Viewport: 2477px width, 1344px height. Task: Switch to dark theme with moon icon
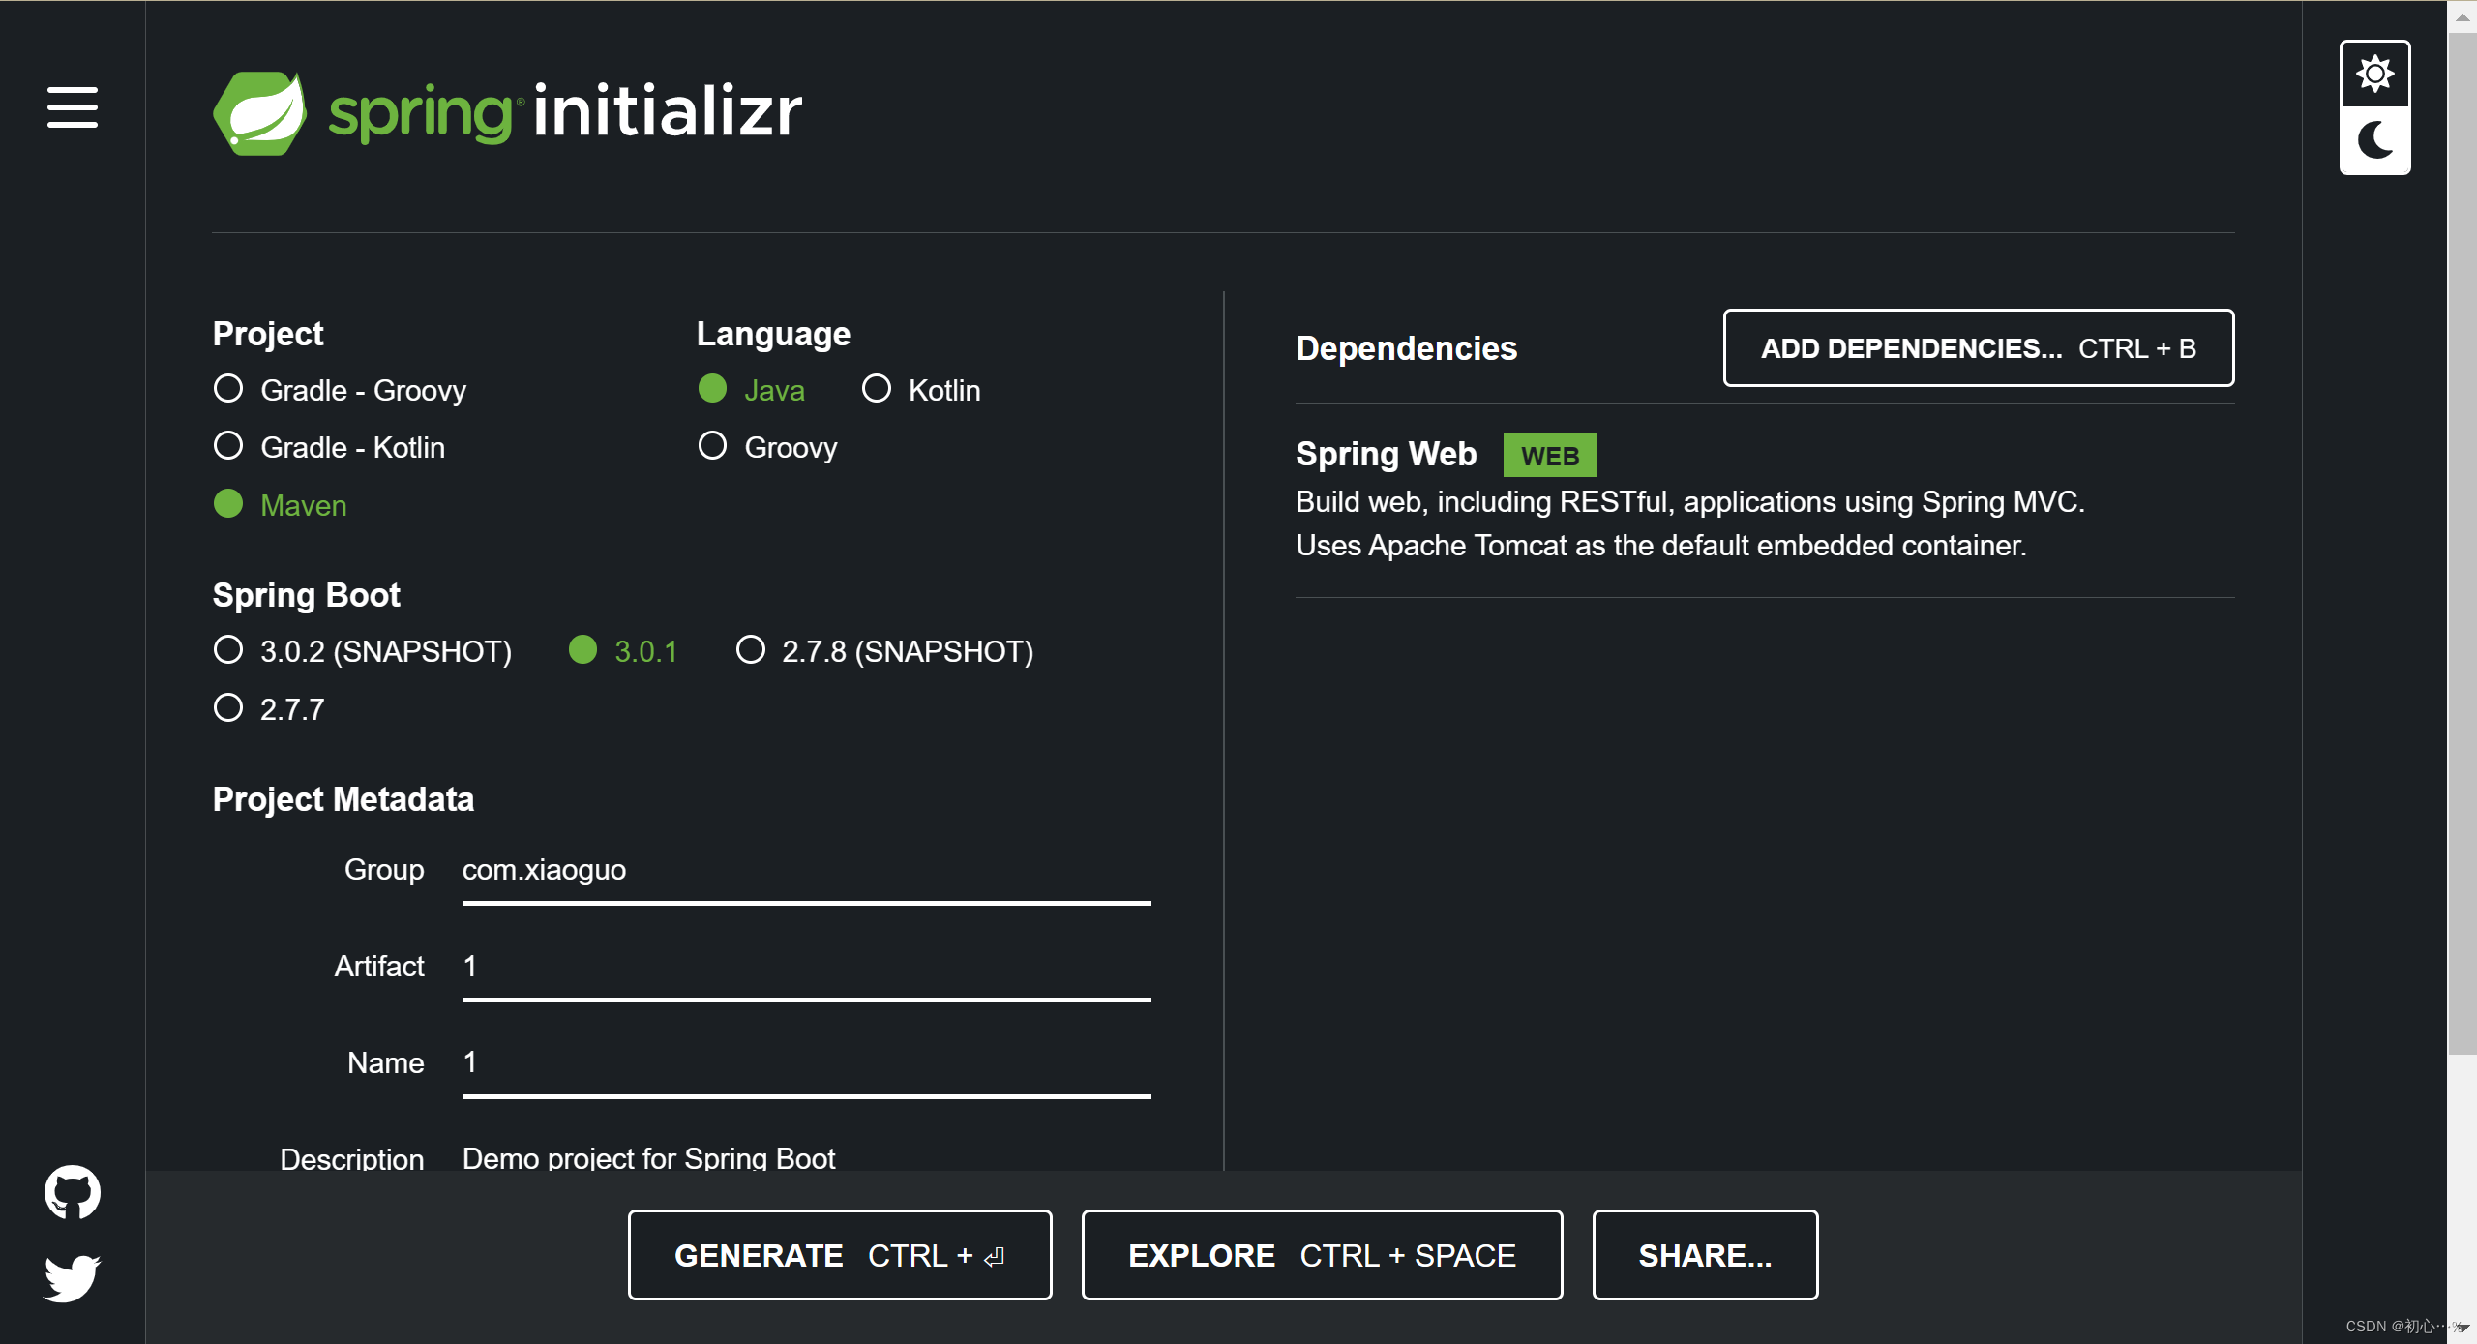tap(2374, 140)
